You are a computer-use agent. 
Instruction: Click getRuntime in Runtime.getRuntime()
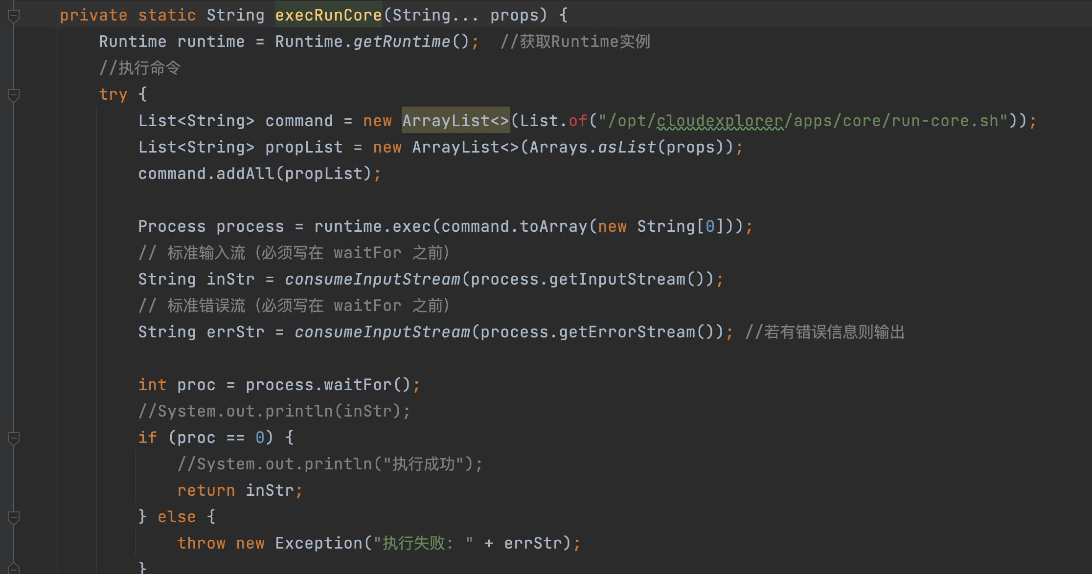pos(402,42)
